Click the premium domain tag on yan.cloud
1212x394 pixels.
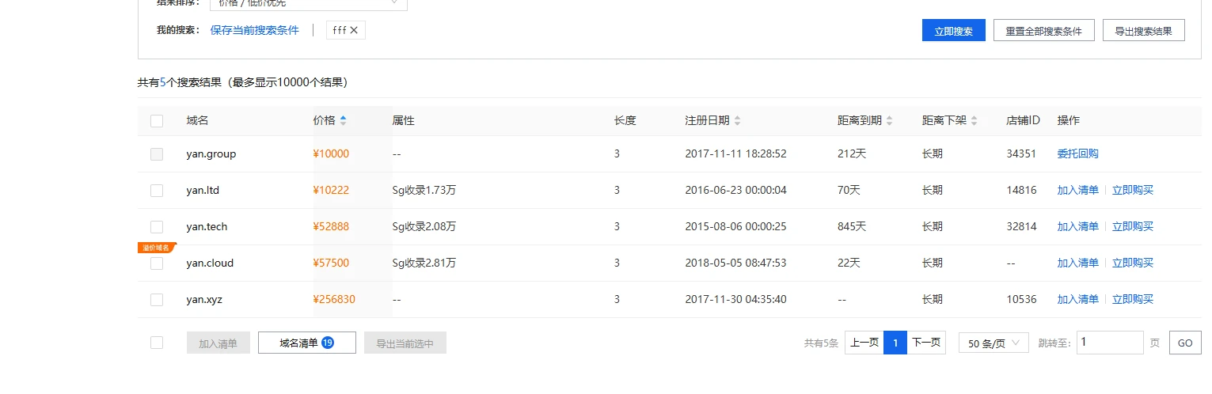click(x=156, y=248)
